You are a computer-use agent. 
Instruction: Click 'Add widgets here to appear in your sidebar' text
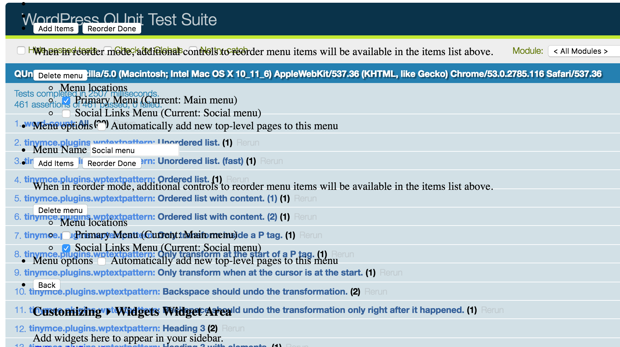click(x=128, y=338)
